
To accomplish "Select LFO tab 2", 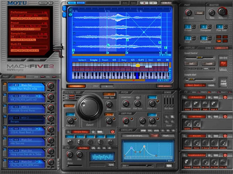I will 99,148.
